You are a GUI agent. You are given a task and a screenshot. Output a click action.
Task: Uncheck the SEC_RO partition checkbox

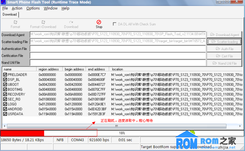[x=5, y=99]
